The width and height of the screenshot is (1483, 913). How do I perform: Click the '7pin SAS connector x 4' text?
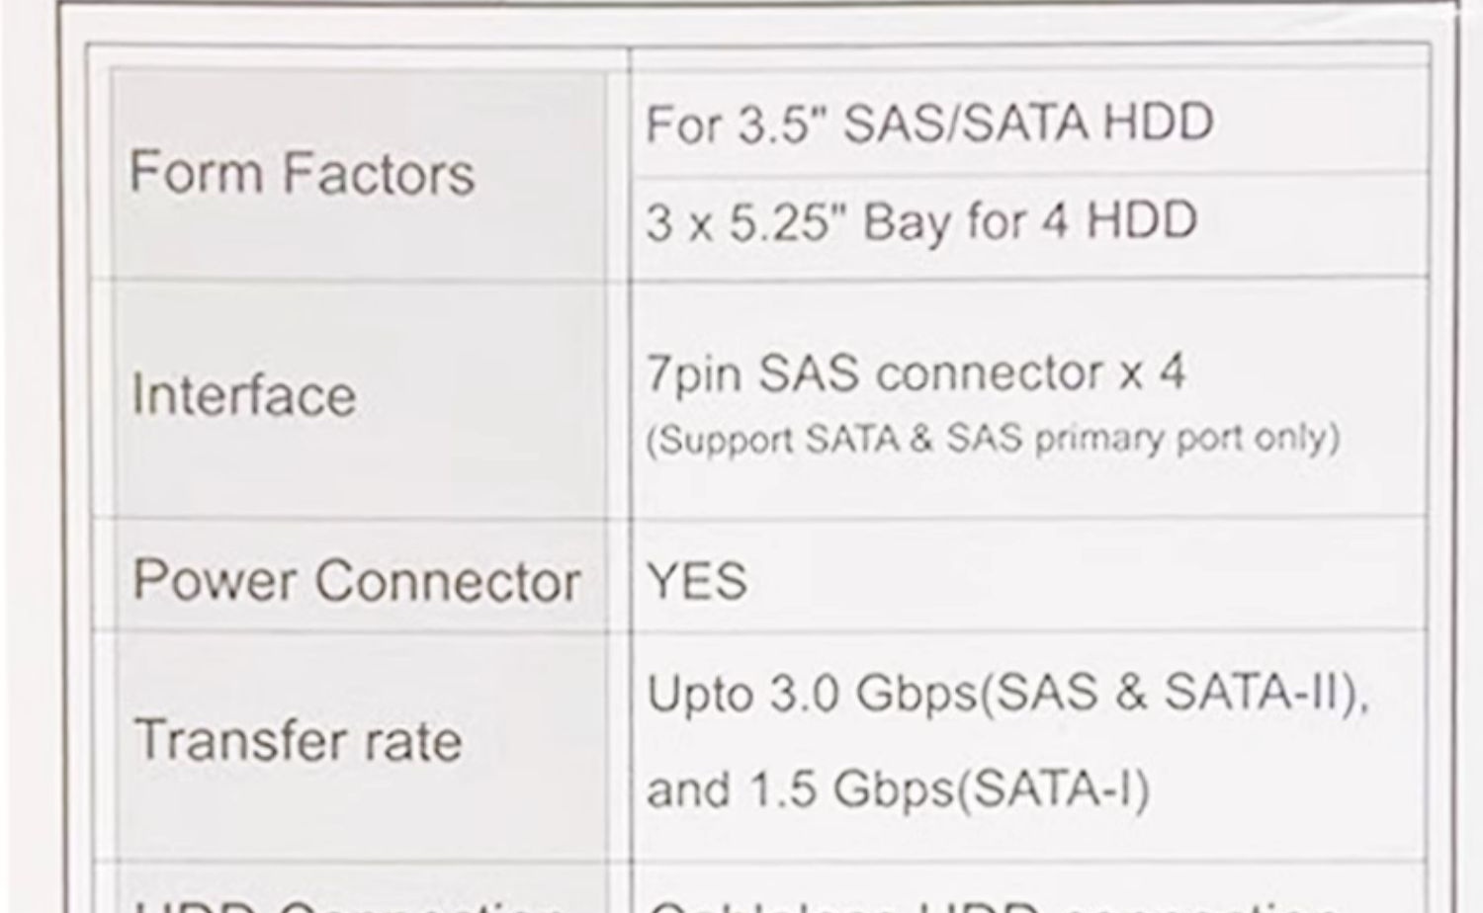click(916, 373)
